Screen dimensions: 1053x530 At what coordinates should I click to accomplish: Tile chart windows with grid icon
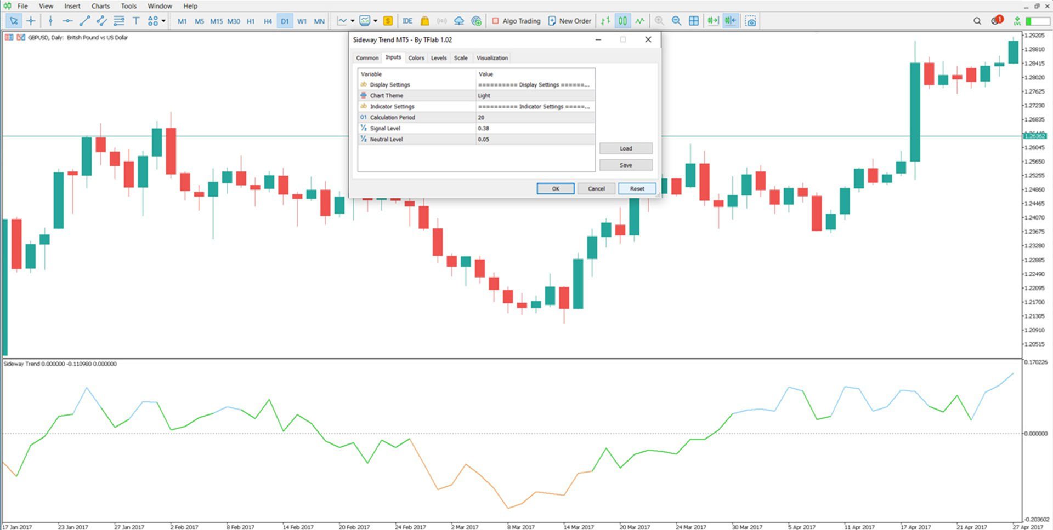pos(694,21)
